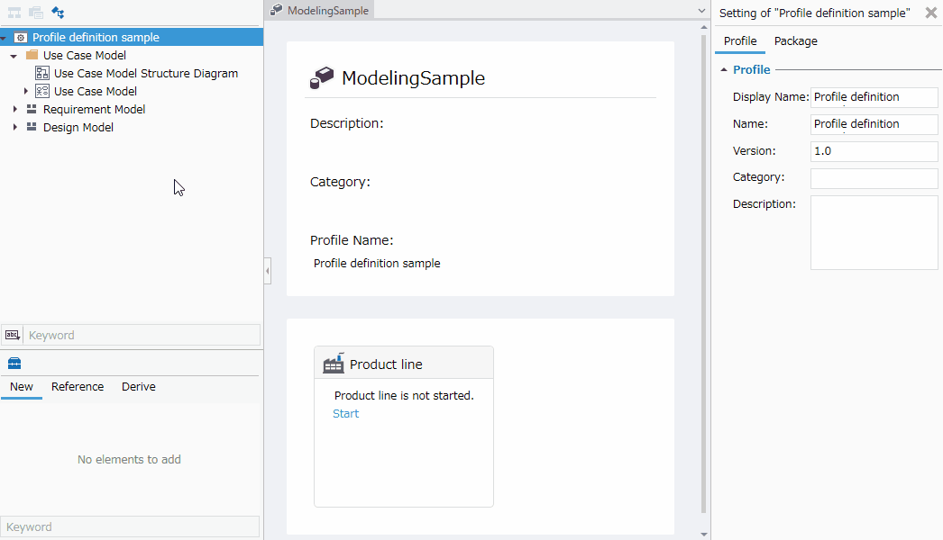The image size is (943, 540).
Task: Open the editor tab list dropdown
Action: pyautogui.click(x=701, y=11)
